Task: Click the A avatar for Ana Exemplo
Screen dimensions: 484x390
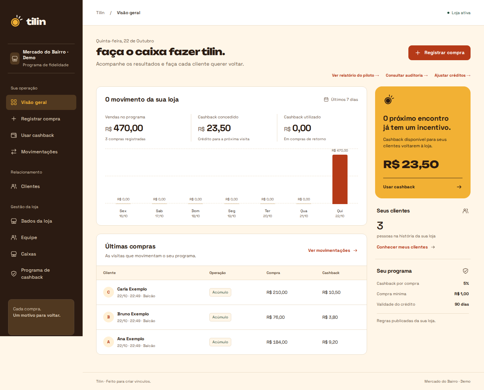Action: [x=109, y=342]
